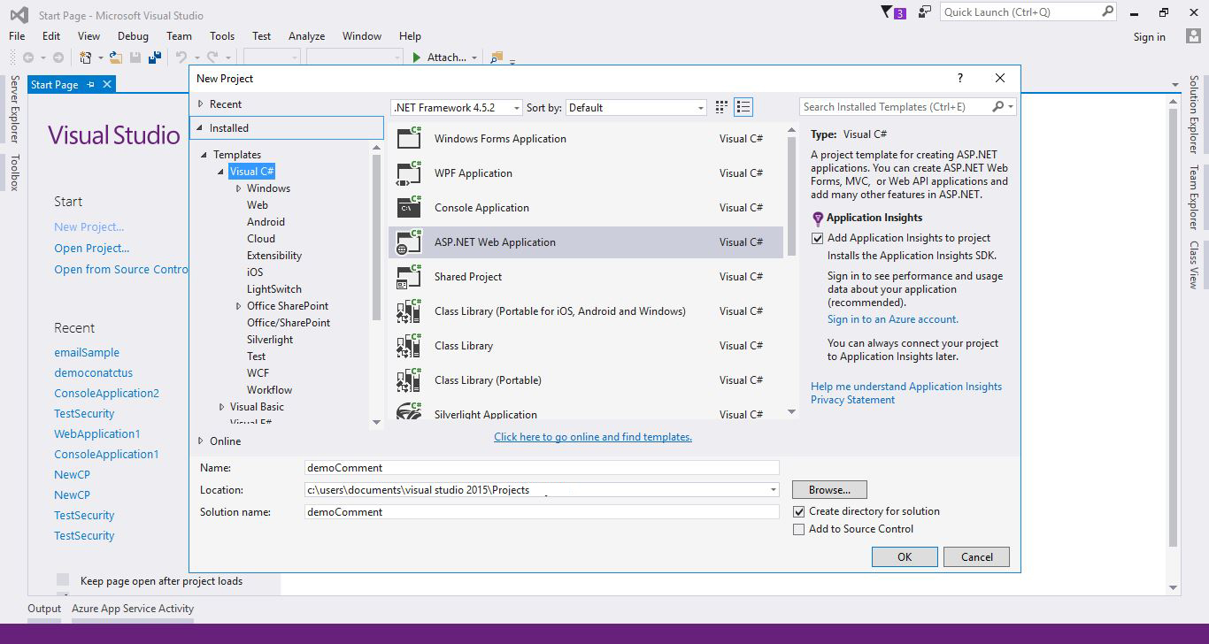The width and height of the screenshot is (1209, 644).
Task: Click the Cancel button
Action: click(x=977, y=556)
